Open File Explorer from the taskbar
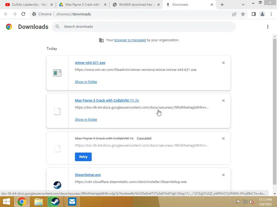Viewport: 277px width, 207px height. click(x=39, y=202)
